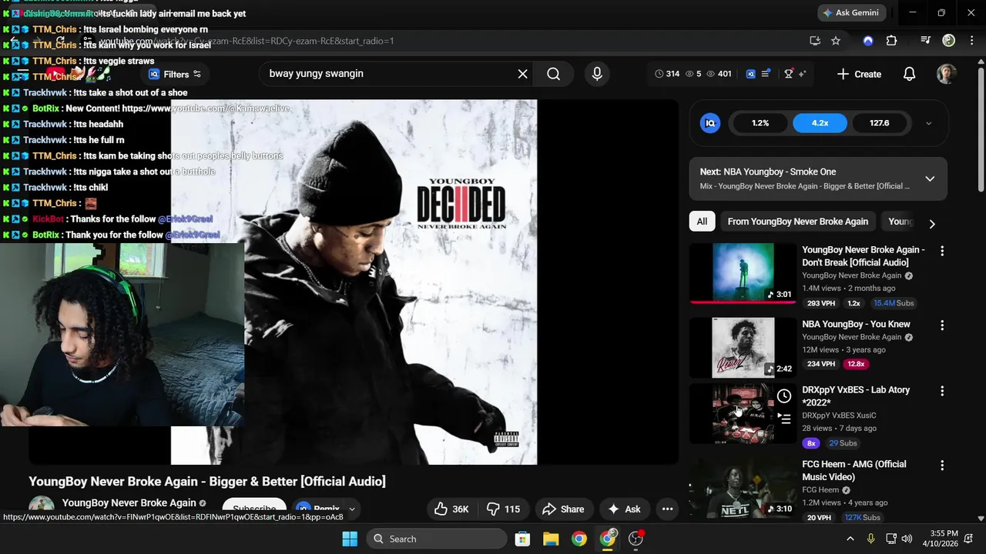Click the '15.4M Subs' stat under Don't Break
The image size is (986, 554).
(x=894, y=303)
